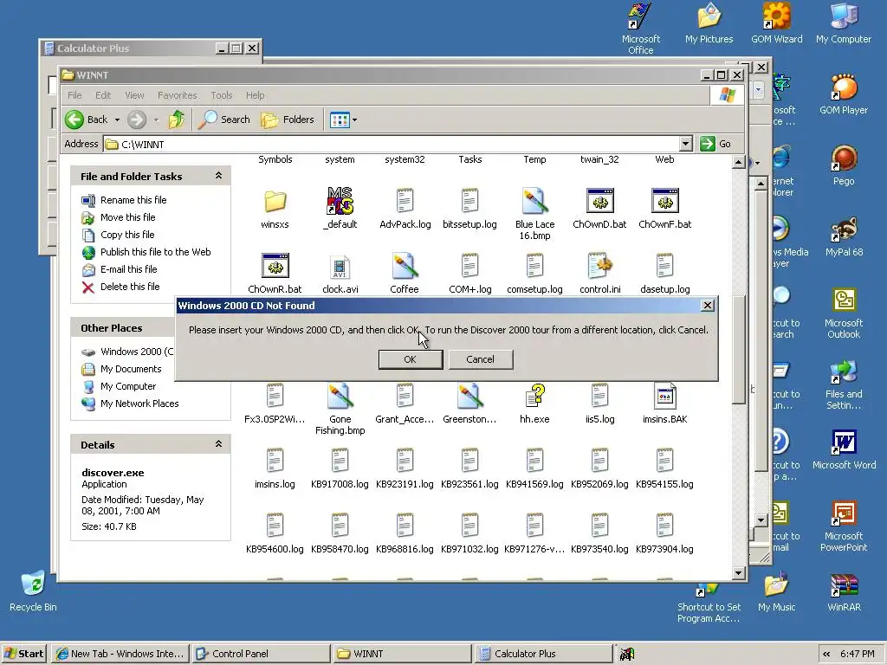Open Pego desktop shortcut

click(x=844, y=159)
